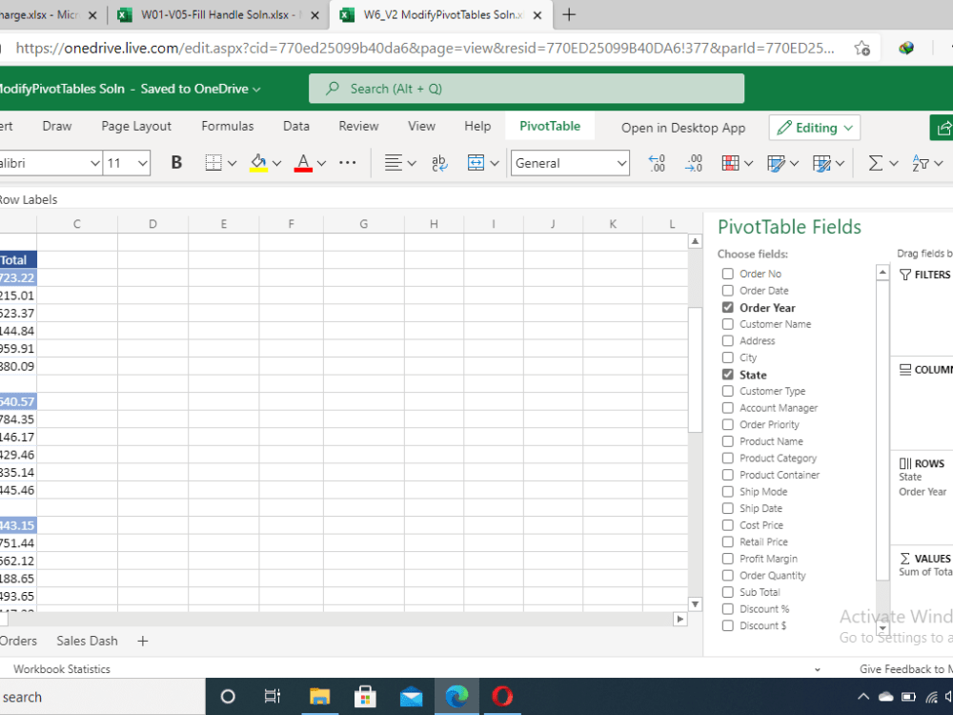Open Sort and Filter icon
953x715 pixels.
pos(921,162)
